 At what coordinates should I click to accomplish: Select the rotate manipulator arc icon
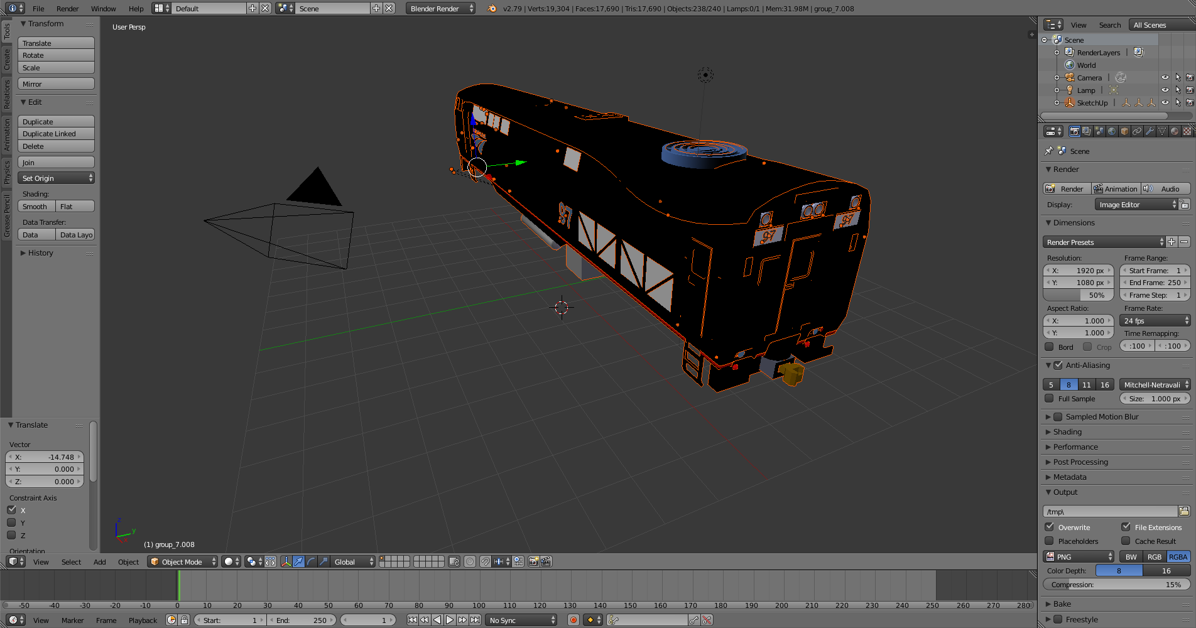point(311,561)
